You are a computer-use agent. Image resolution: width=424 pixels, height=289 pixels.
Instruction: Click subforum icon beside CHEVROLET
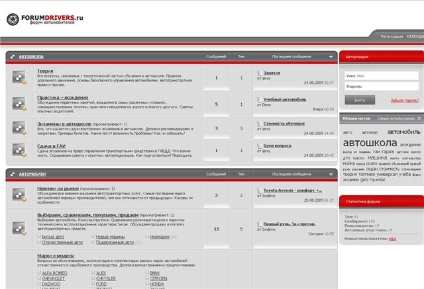[x=39, y=278]
